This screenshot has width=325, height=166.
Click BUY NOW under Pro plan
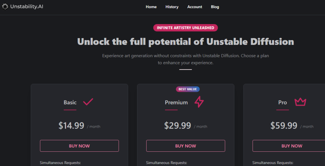289,146
